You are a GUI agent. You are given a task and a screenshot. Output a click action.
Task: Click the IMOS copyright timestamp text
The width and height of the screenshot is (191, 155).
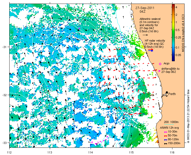coord(188,116)
